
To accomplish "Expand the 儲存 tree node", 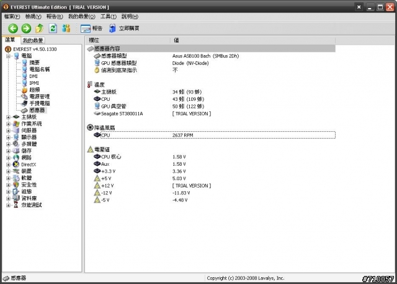I will pos(8,151).
